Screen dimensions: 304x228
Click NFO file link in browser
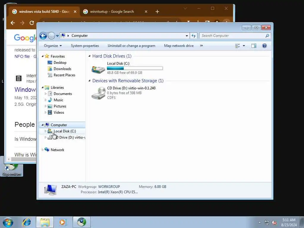(22, 56)
